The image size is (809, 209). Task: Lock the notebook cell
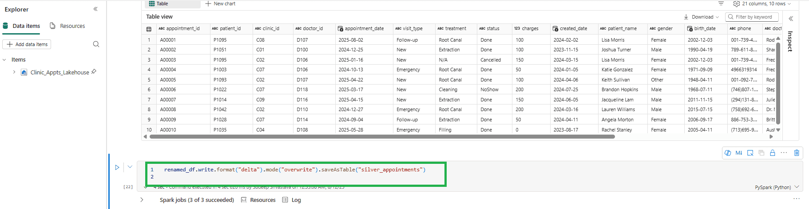773,153
